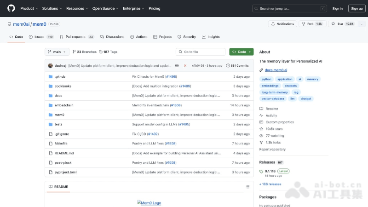Open pull request #1498 link

point(171,76)
